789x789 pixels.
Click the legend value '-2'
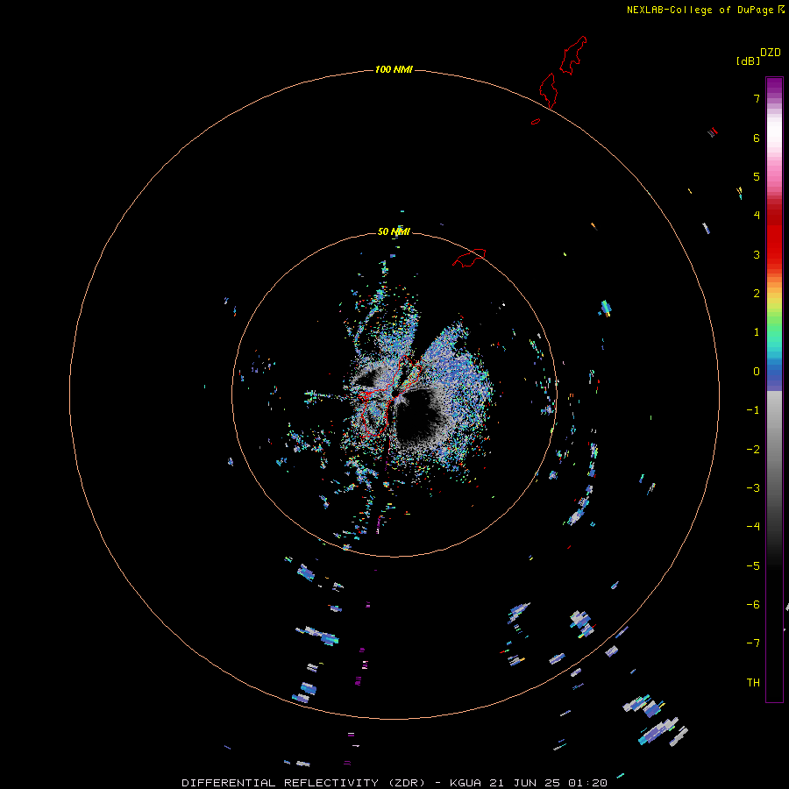click(x=753, y=450)
